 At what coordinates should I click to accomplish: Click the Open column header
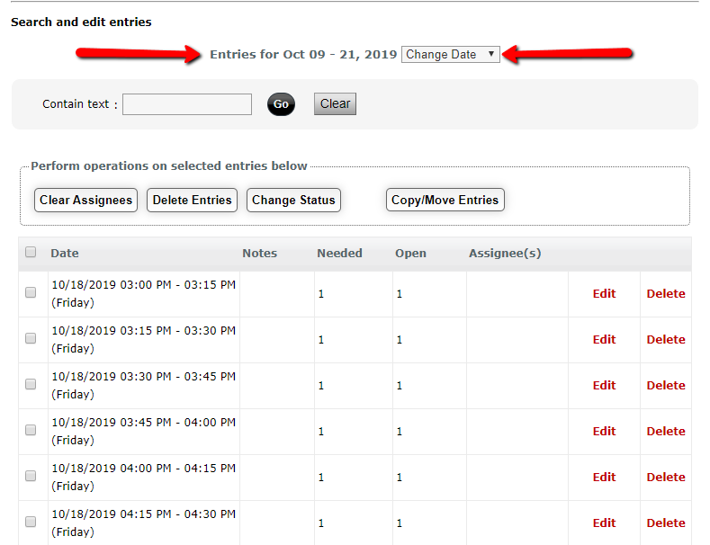coord(410,254)
